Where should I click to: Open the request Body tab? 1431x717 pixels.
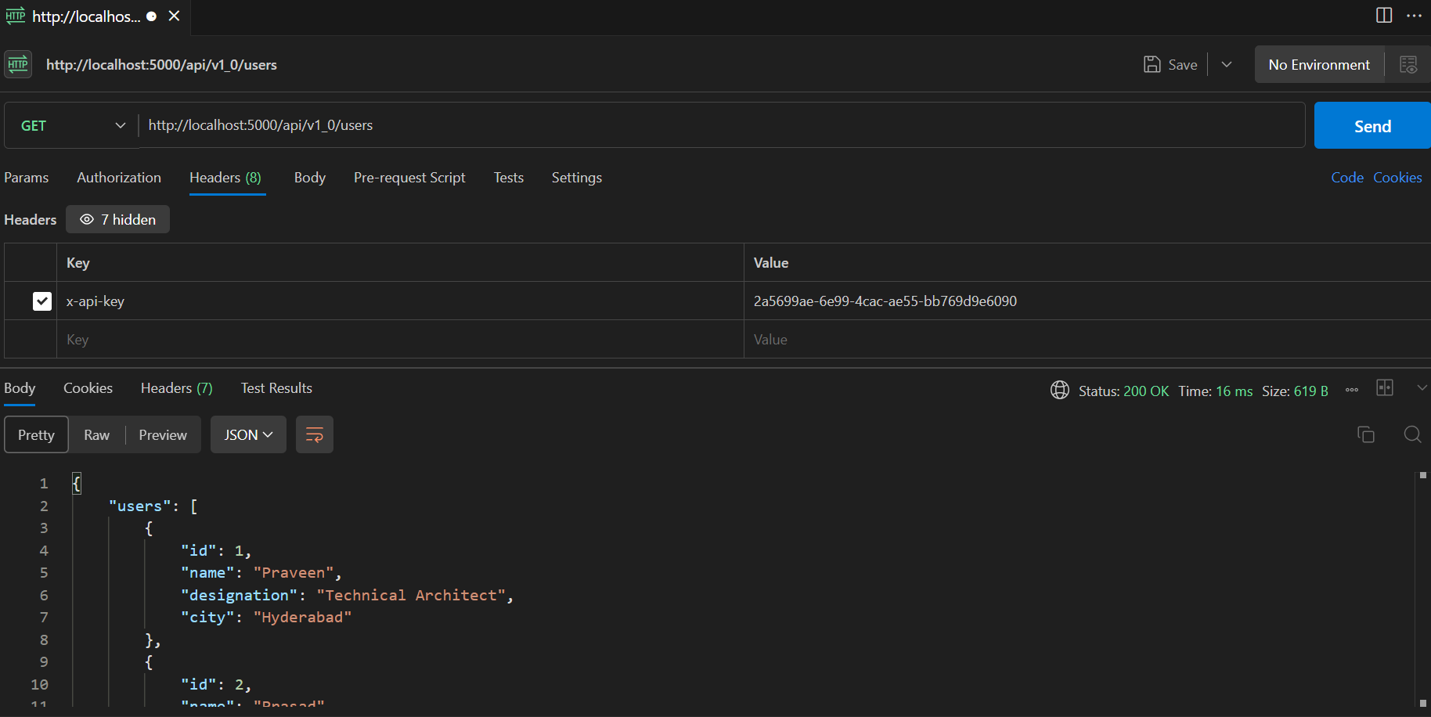click(x=310, y=178)
